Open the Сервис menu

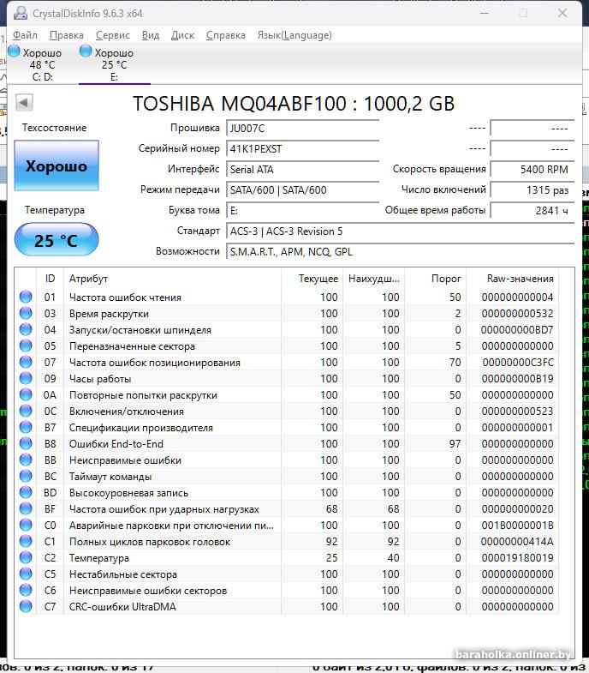[x=113, y=35]
